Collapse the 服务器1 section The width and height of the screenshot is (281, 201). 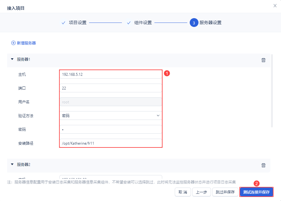pyautogui.click(x=12, y=59)
